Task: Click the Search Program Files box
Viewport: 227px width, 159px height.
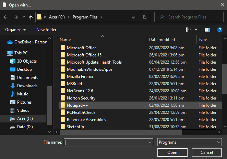Action: 189,17
